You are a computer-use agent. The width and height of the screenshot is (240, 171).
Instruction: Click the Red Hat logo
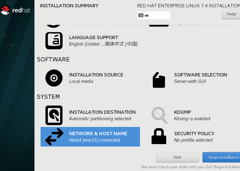[x=16, y=10]
